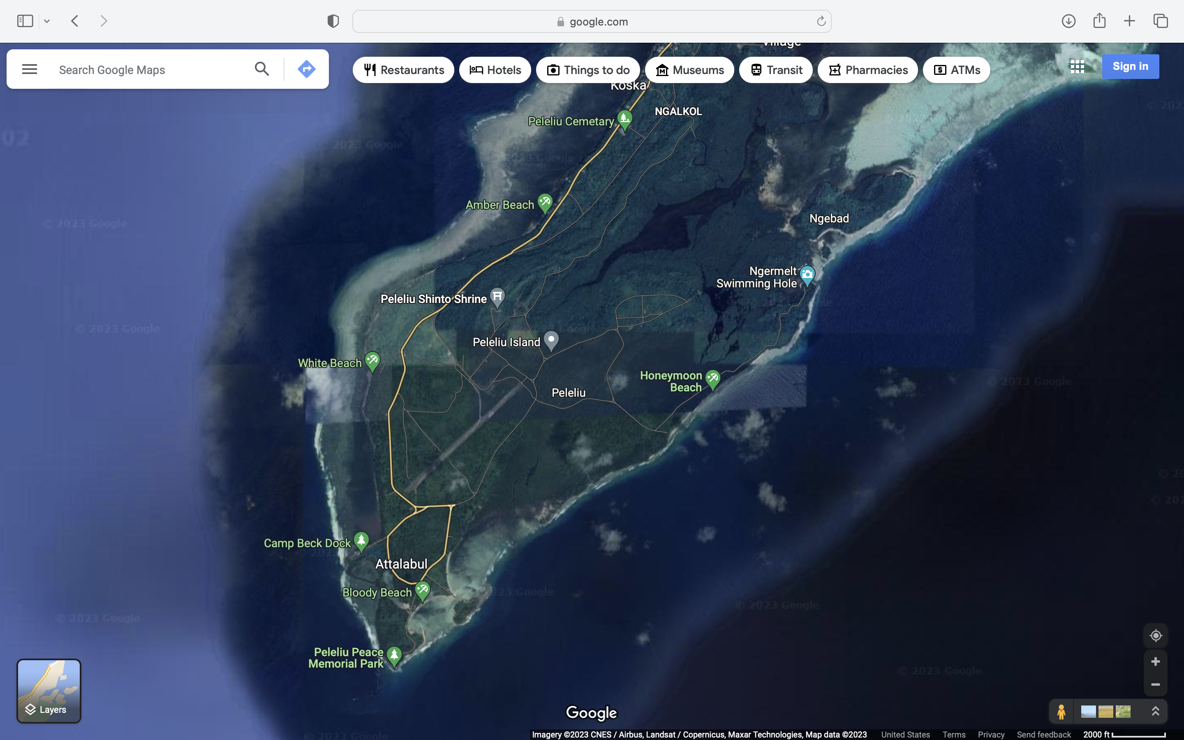Open the Safari tab overview
The width and height of the screenshot is (1184, 740).
click(1161, 21)
